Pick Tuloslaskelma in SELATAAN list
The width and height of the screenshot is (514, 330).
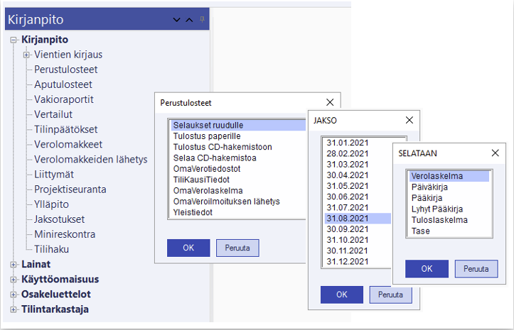[439, 220]
